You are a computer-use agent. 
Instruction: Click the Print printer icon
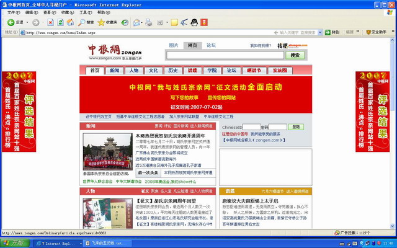(149, 22)
